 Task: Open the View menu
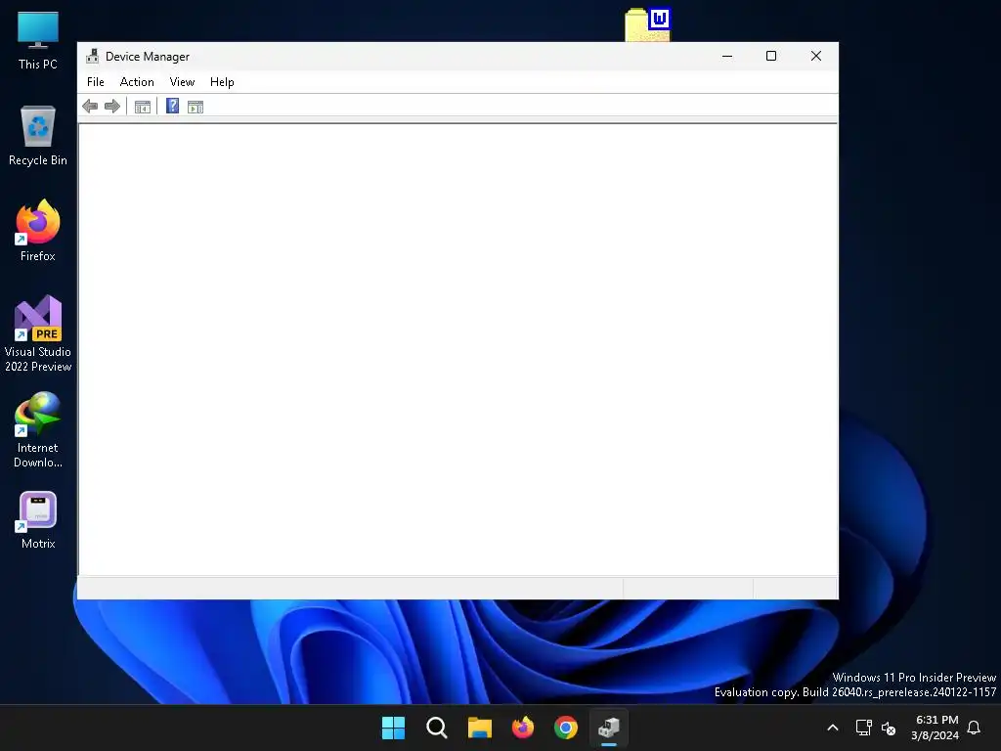click(182, 82)
